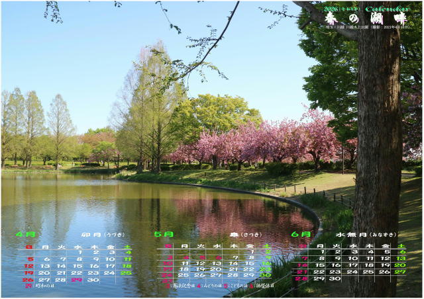Click date 15 in April calendar

77,266
